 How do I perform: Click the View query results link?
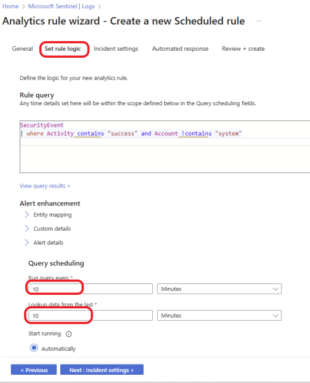[x=45, y=186]
